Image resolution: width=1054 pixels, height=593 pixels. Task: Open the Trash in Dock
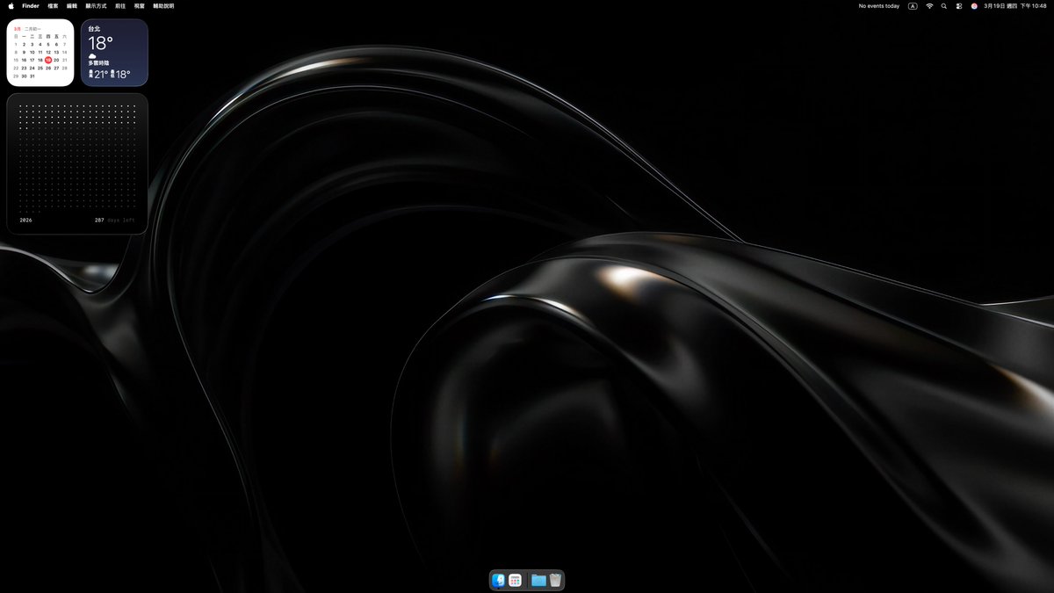555,580
